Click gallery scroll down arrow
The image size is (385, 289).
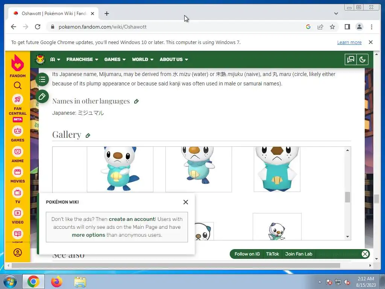[x=347, y=237]
